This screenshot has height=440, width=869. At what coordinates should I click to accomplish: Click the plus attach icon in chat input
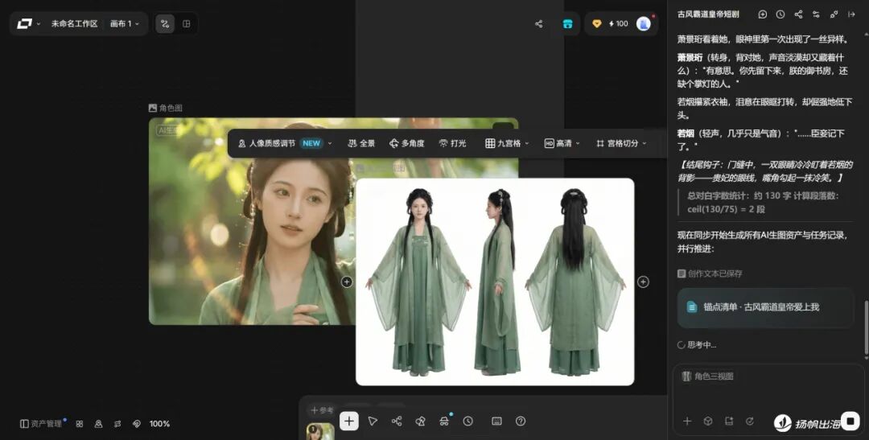[687, 421]
